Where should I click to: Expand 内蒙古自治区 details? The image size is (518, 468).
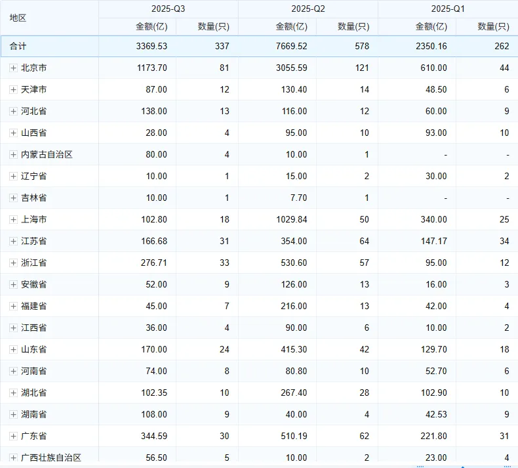13,154
